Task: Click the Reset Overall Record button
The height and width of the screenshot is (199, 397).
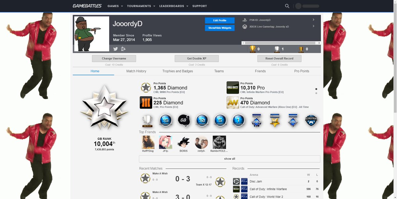Action: click(x=280, y=59)
